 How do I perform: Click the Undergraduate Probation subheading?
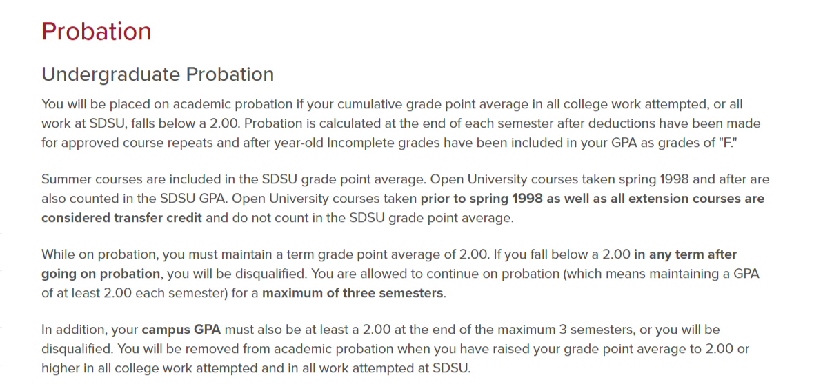(x=157, y=74)
